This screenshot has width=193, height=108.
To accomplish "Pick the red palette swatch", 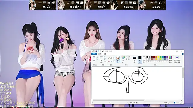I will point(154,57).
